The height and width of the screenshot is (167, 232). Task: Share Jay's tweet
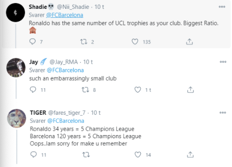190,89
